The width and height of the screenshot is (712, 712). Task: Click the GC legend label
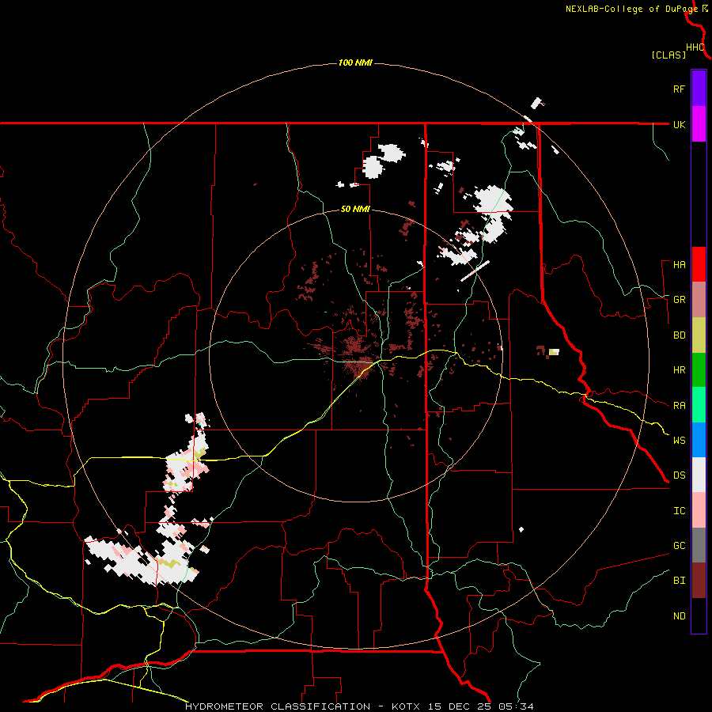[x=679, y=546]
